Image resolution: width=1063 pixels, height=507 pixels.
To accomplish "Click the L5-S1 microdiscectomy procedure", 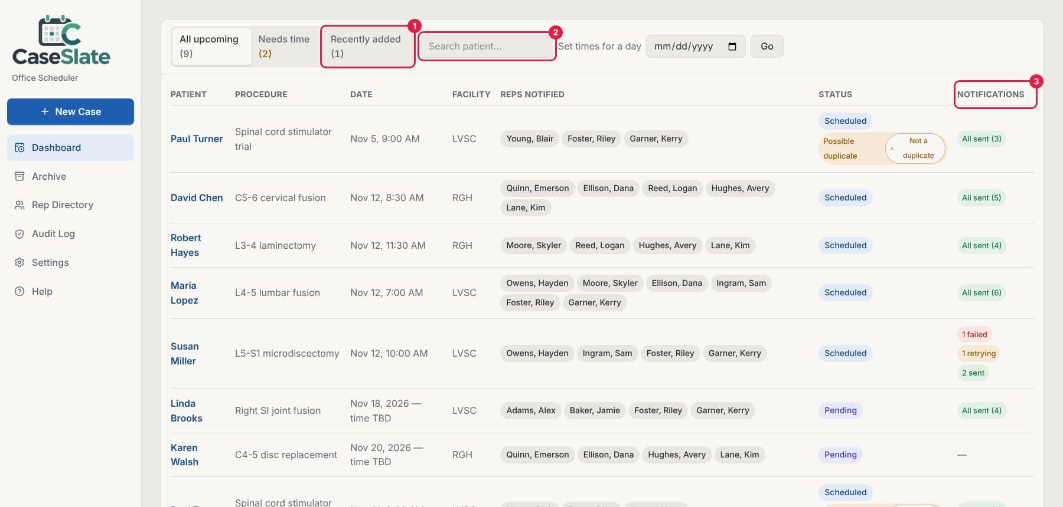I will (x=287, y=353).
